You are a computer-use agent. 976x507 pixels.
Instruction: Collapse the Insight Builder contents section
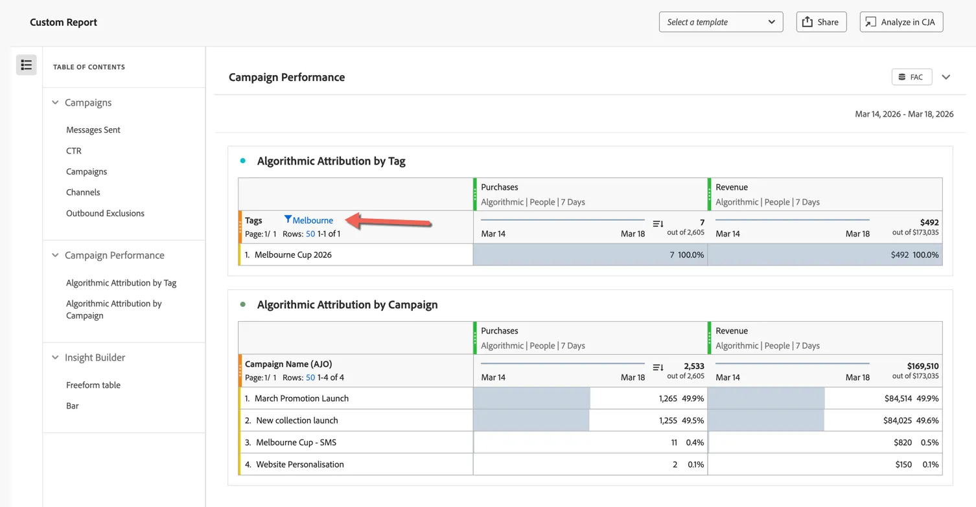click(x=55, y=357)
